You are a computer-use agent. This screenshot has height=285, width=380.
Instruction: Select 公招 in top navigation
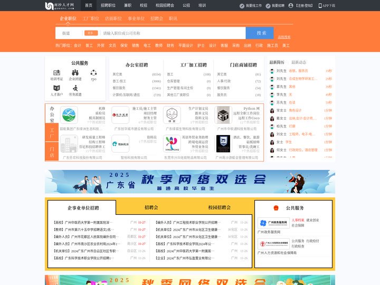click(186, 5)
